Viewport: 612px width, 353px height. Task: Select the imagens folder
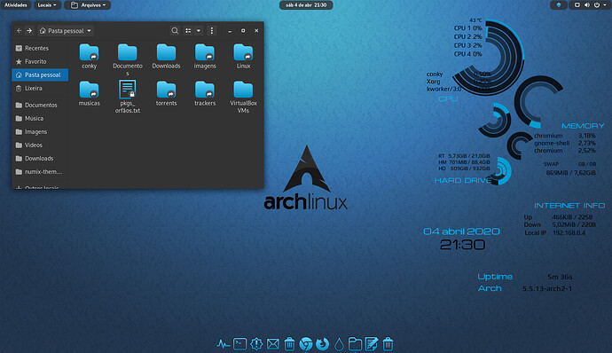click(x=205, y=56)
